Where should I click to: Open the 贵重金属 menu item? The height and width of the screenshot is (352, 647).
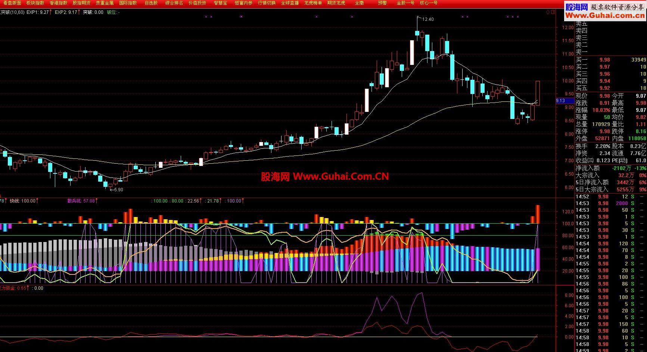[x=105, y=3]
